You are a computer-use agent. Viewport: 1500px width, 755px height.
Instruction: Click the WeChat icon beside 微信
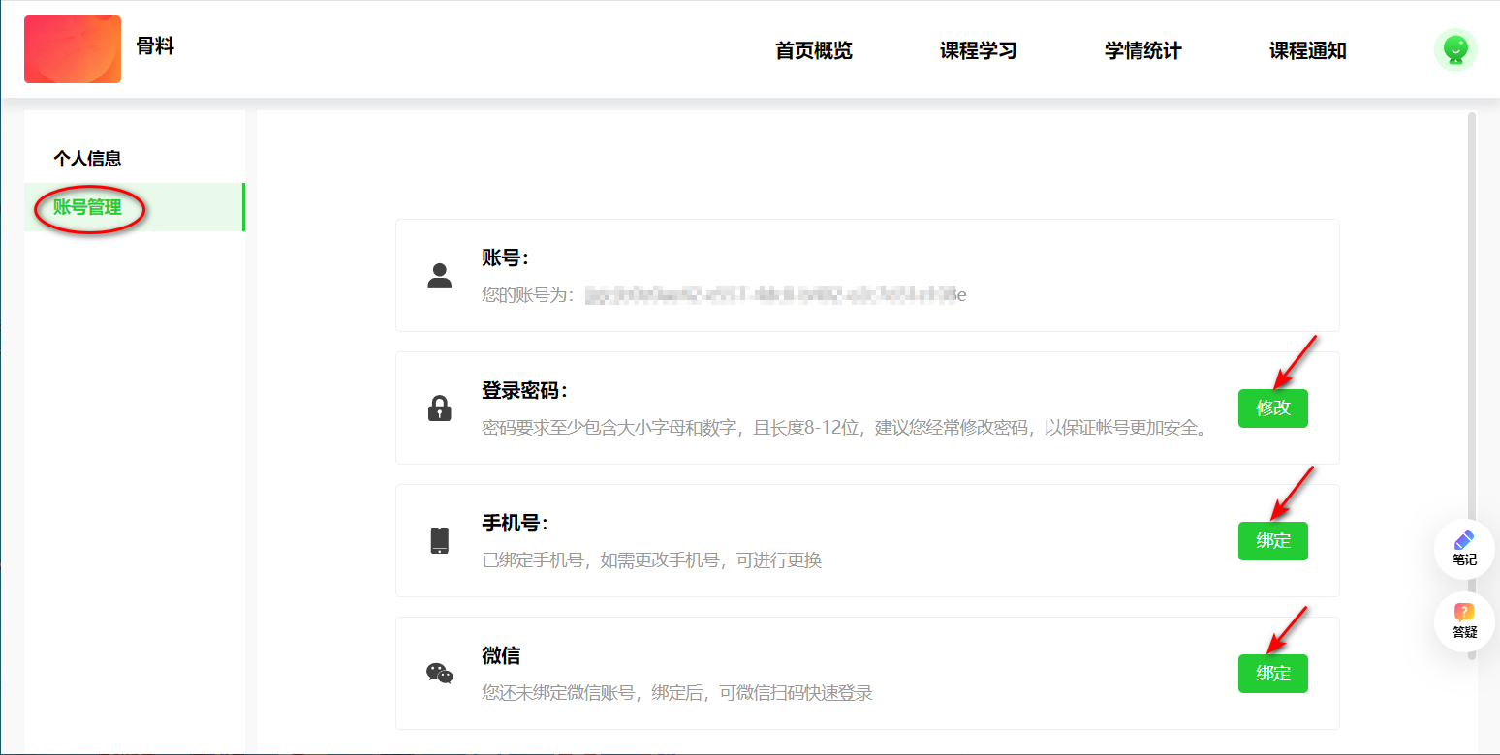(440, 674)
